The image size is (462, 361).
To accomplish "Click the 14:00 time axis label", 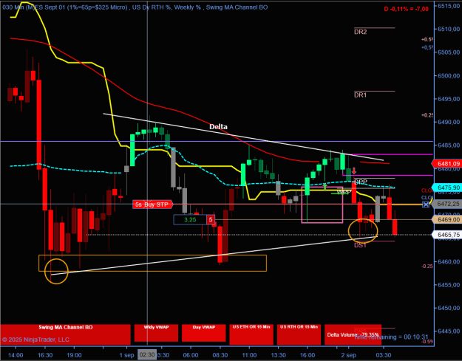I will pyautogui.click(x=16, y=355).
